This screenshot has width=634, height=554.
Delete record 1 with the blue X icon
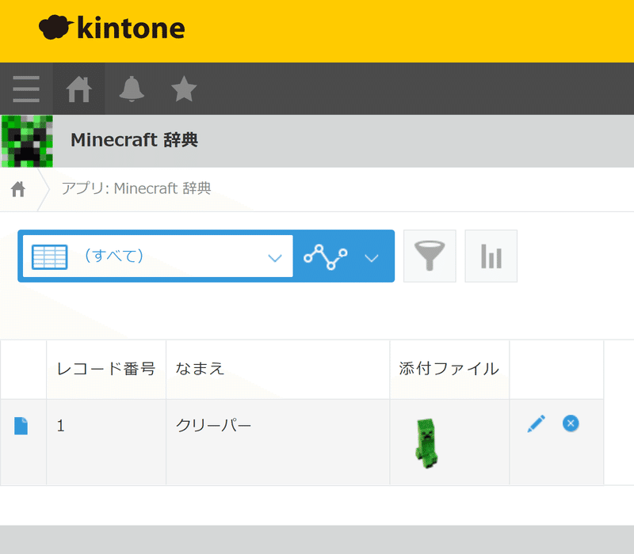[570, 424]
